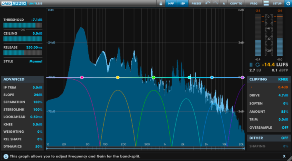Toggle the power bypass icon
The image size is (292, 161).
(288, 3)
